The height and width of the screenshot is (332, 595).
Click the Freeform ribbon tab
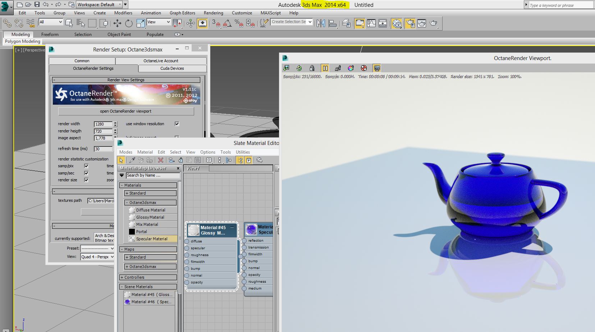coord(50,35)
